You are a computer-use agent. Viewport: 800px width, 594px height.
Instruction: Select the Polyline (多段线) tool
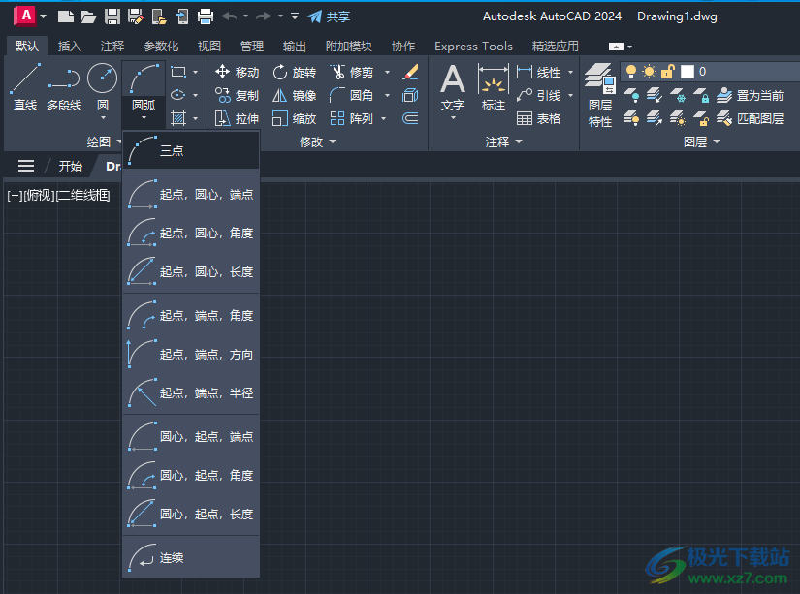point(64,87)
